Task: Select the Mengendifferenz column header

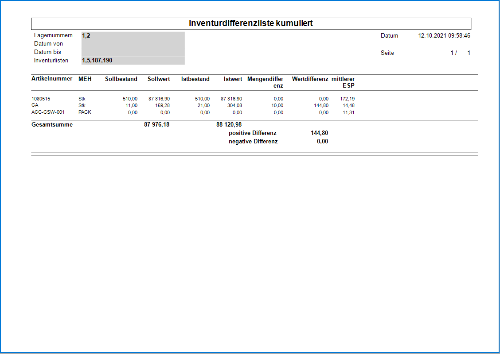Action: (265, 82)
